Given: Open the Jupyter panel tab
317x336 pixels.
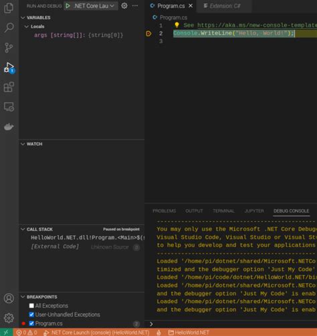Looking at the screenshot, I should tap(254, 211).
